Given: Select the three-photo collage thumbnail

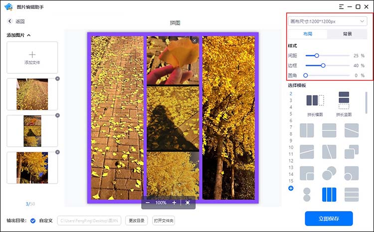Looking at the screenshot, I should pos(32,131).
